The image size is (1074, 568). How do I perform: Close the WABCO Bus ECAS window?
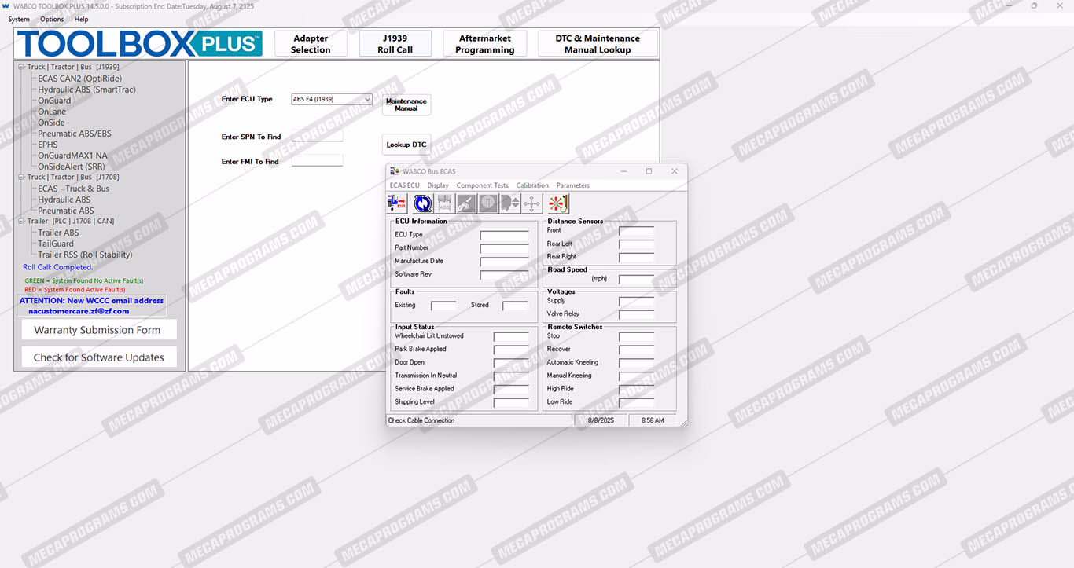pos(674,171)
